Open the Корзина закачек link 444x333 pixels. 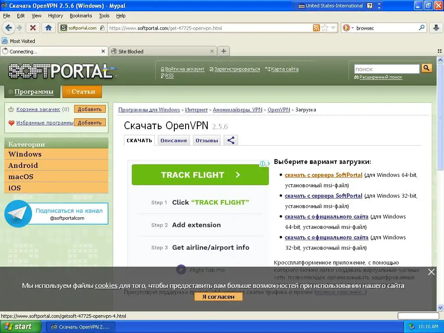[38, 109]
